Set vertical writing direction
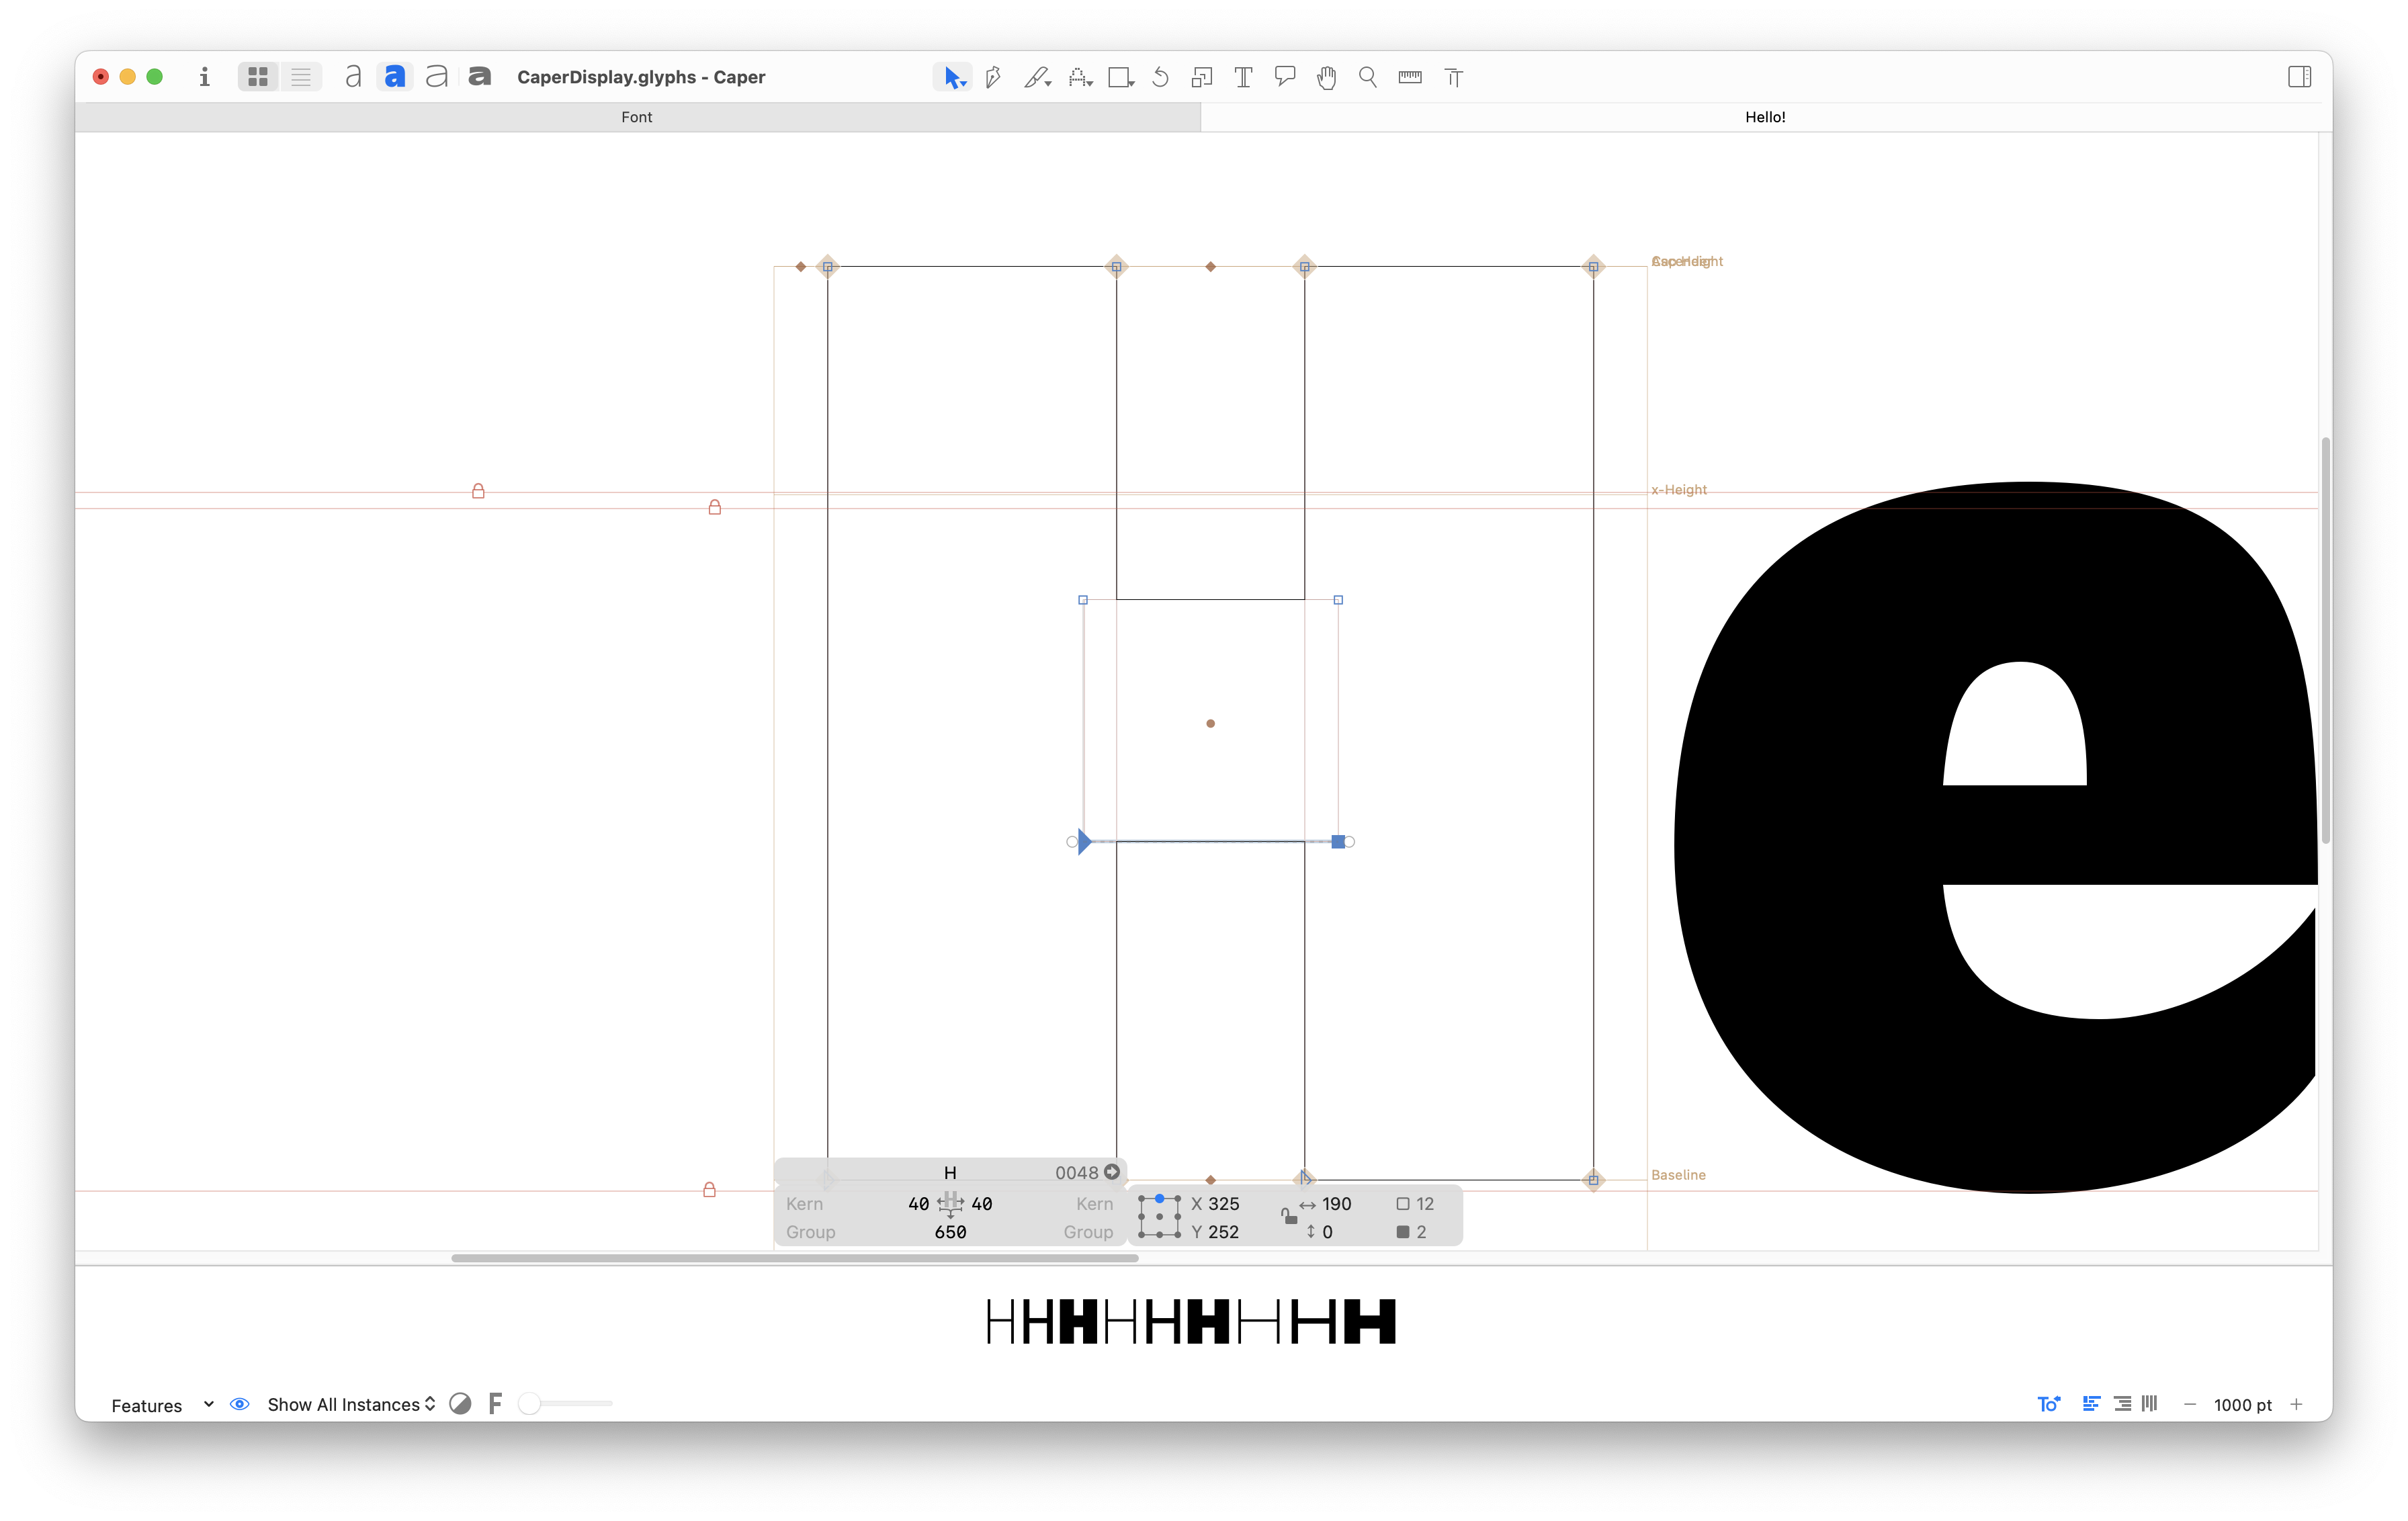Viewport: 2408px width, 1521px height. point(2150,1404)
